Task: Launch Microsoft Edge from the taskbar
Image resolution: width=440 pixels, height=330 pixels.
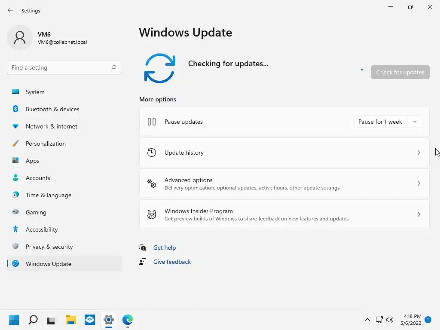Action: [128, 320]
